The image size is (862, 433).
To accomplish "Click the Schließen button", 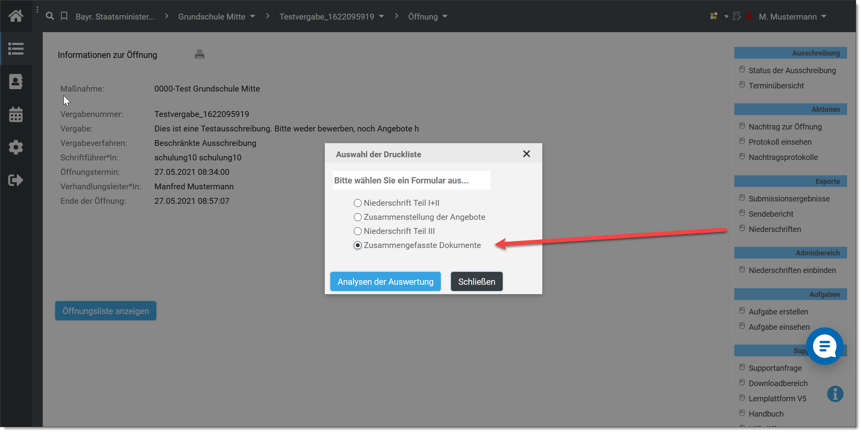I will [x=477, y=282].
